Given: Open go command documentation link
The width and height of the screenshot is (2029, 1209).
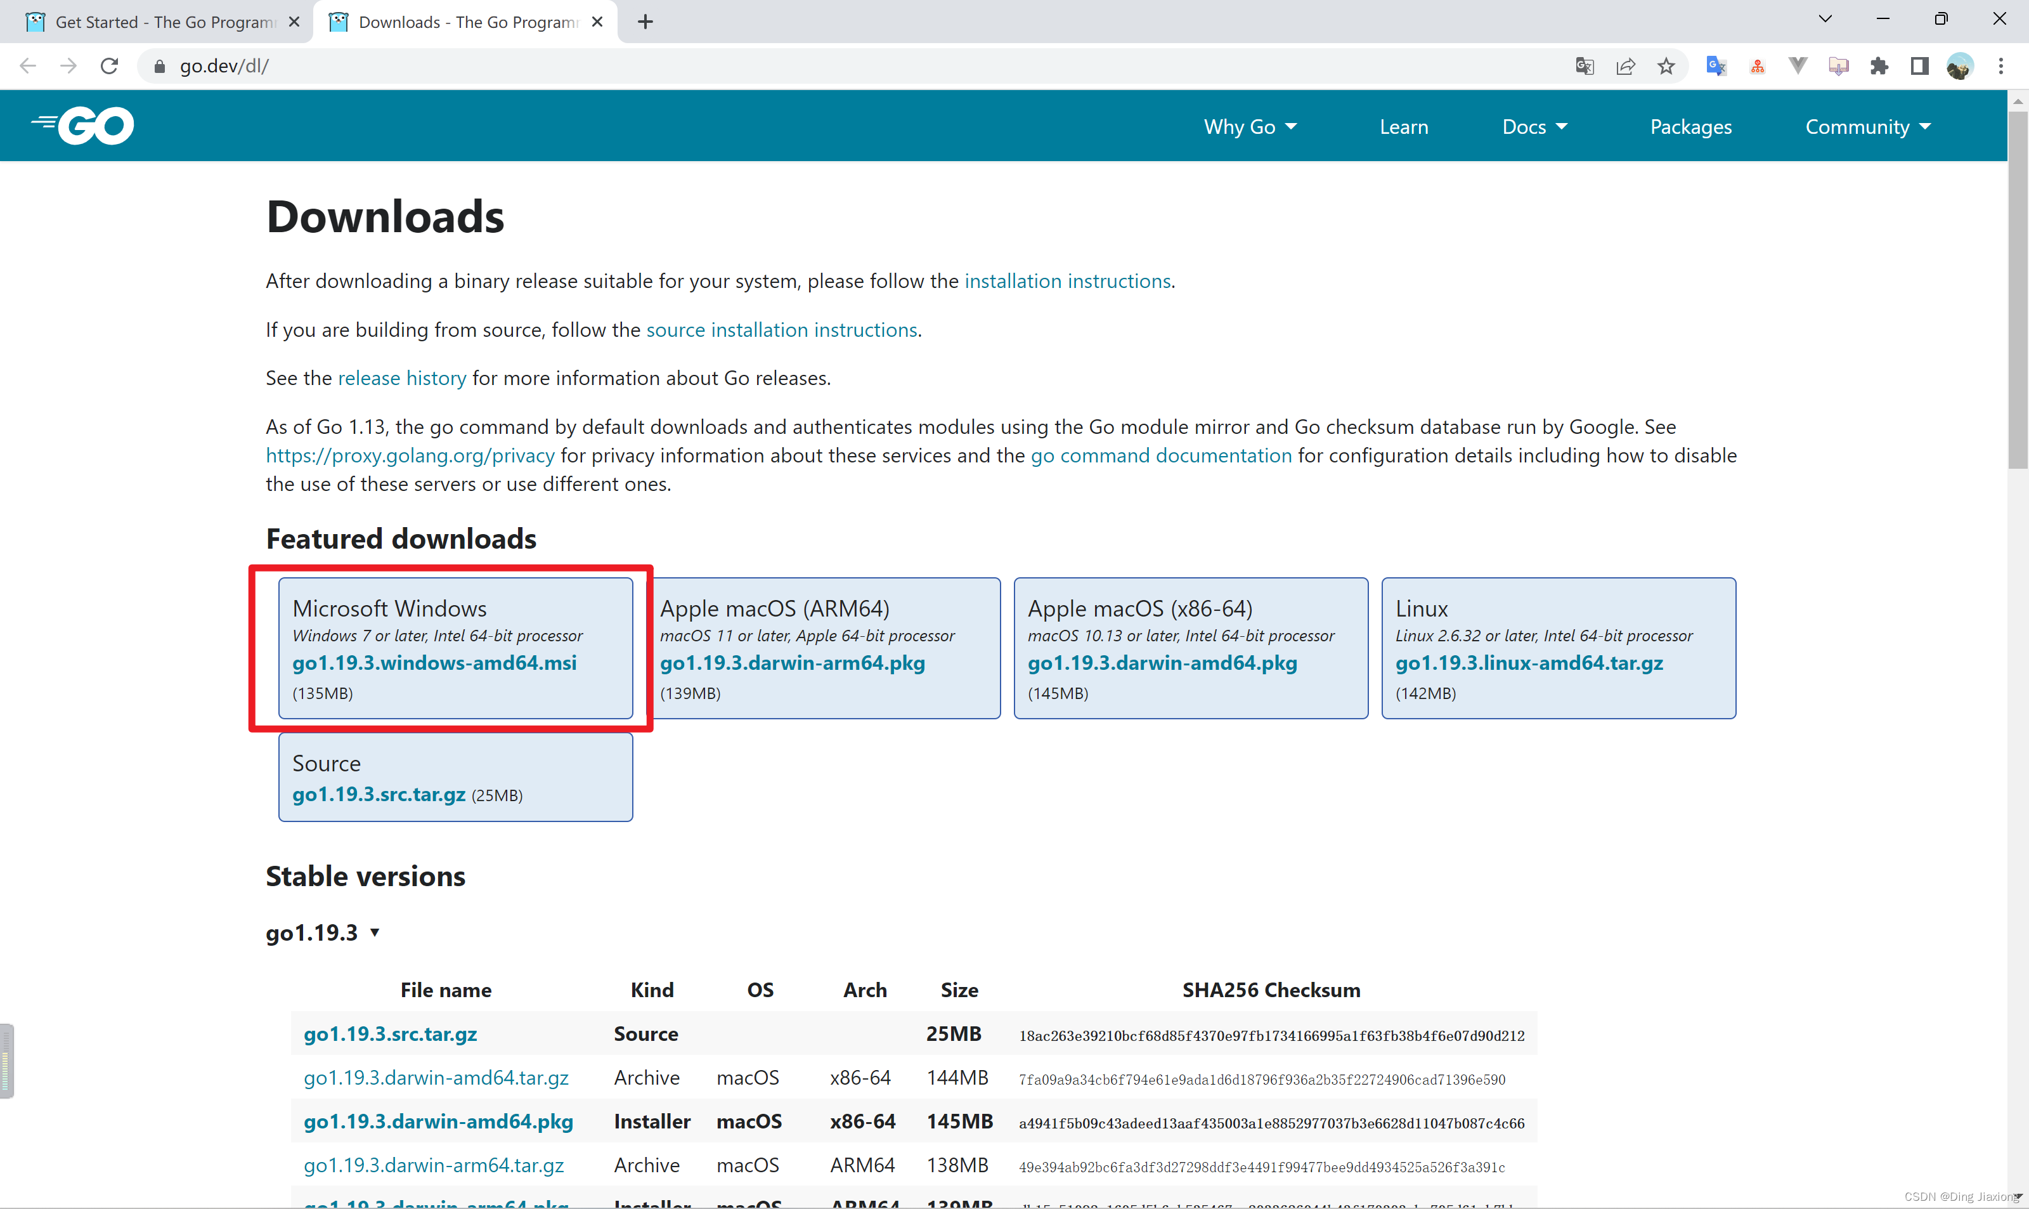Looking at the screenshot, I should point(1161,455).
